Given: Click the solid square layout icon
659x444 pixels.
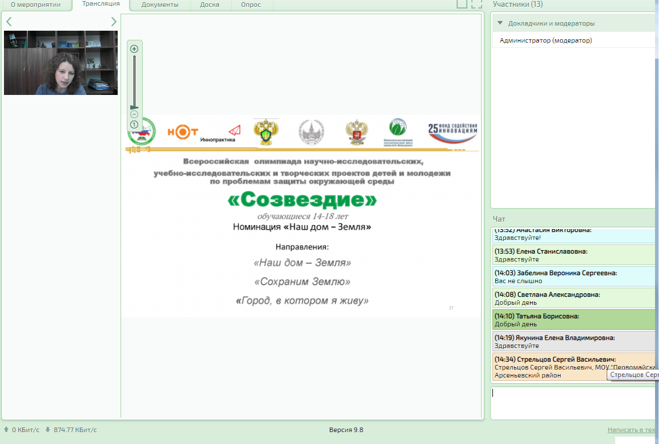Looking at the screenshot, I should click(462, 4).
